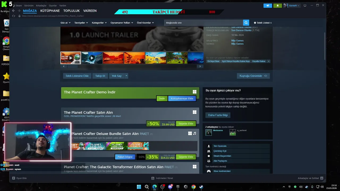Open the Steam announcements megaphone button

(x=268, y=6)
